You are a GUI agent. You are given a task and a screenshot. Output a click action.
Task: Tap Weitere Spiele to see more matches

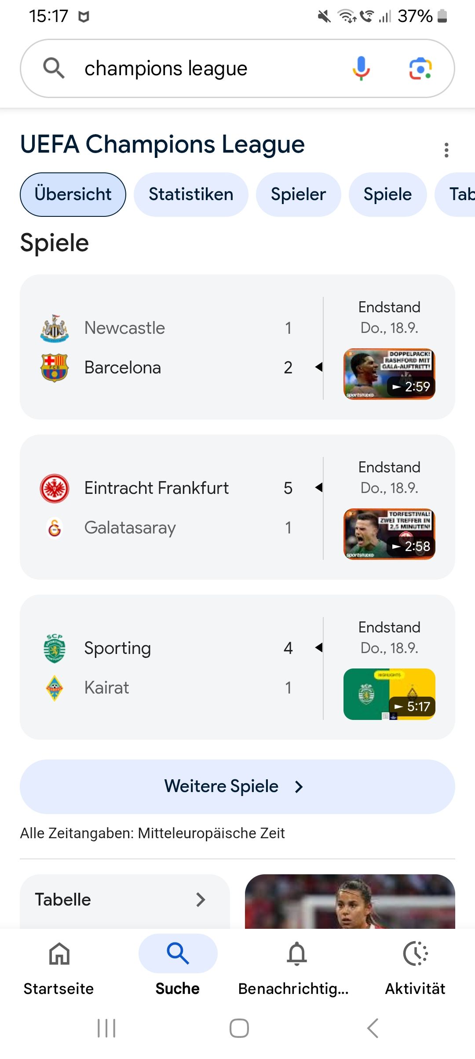237,786
